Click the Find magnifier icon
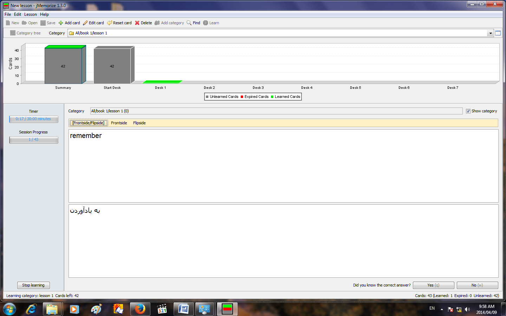Viewport: 506px width, 316px height. point(189,23)
